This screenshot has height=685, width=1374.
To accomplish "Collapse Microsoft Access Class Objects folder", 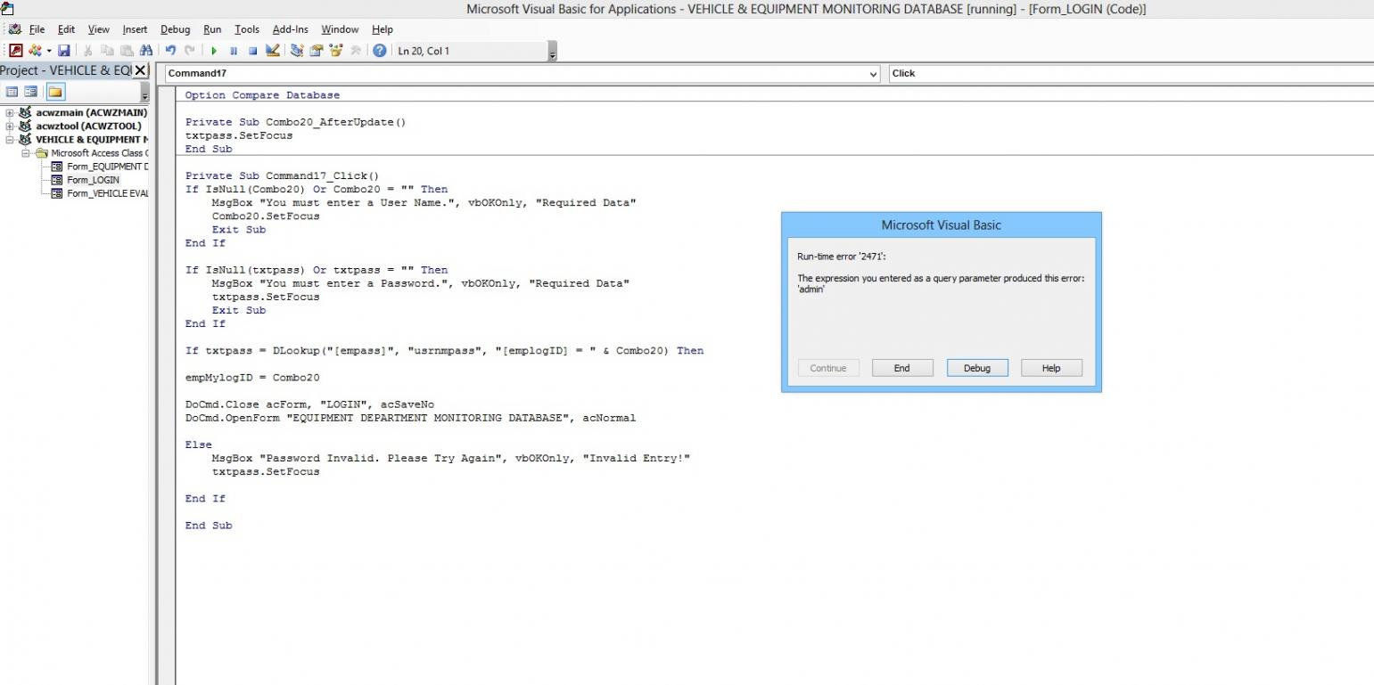I will (x=26, y=153).
